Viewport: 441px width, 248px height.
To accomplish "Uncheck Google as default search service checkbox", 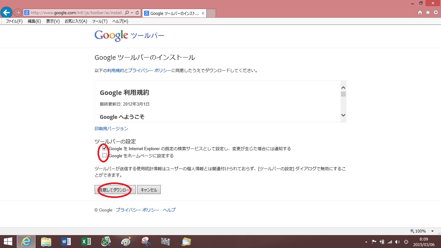I will coord(104,148).
